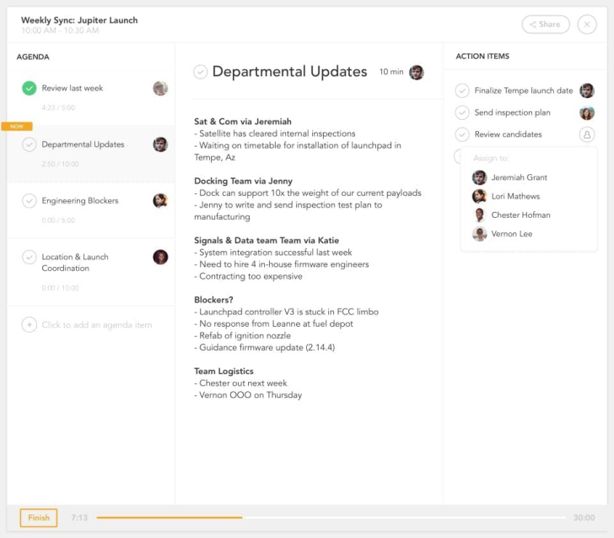This screenshot has height=538, width=614.
Task: Uncheck the completed Review last week item
Action: click(29, 88)
